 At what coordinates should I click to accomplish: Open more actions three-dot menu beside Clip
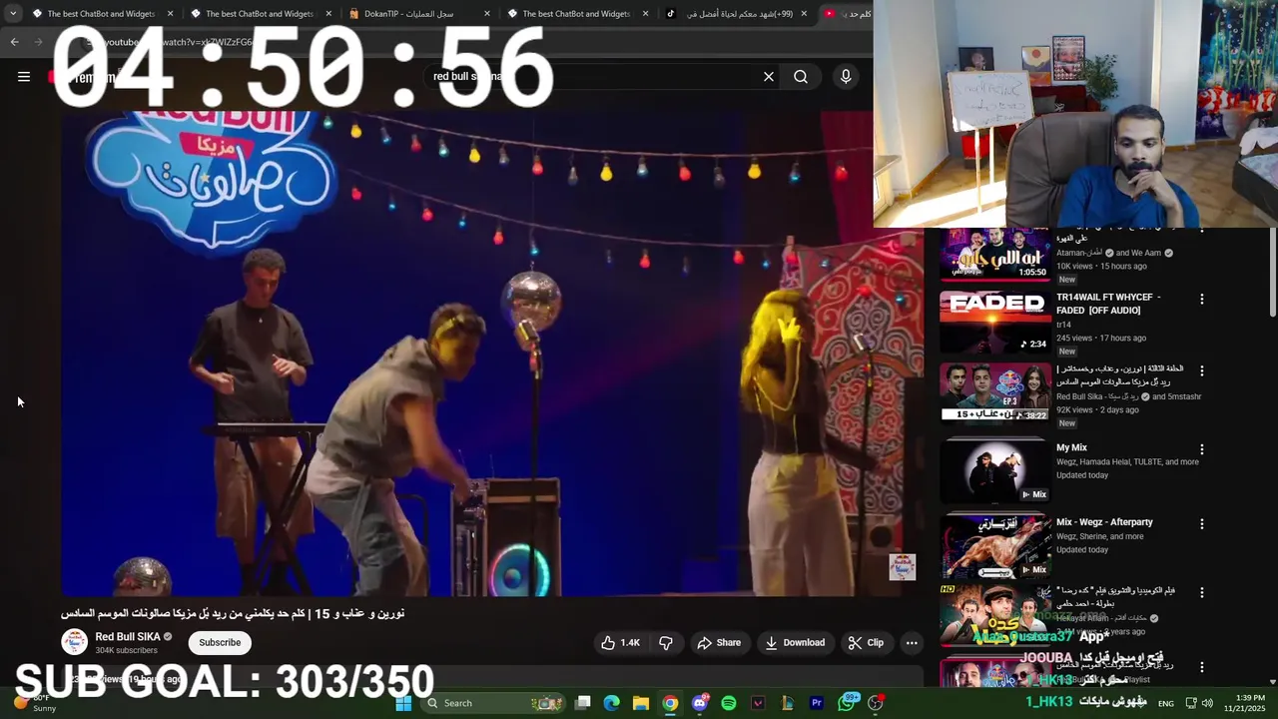click(912, 643)
